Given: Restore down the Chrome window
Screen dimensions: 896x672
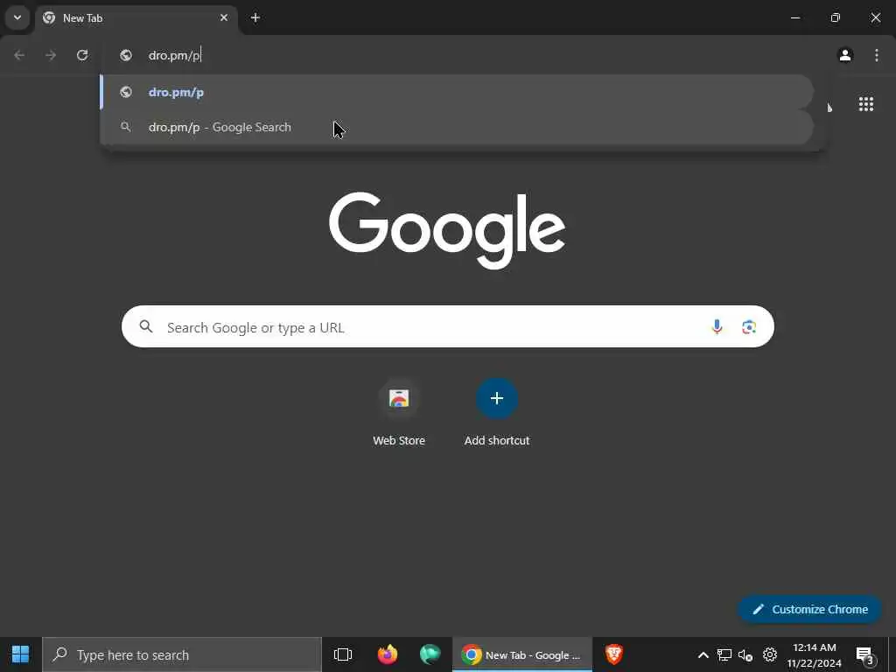Looking at the screenshot, I should (835, 17).
